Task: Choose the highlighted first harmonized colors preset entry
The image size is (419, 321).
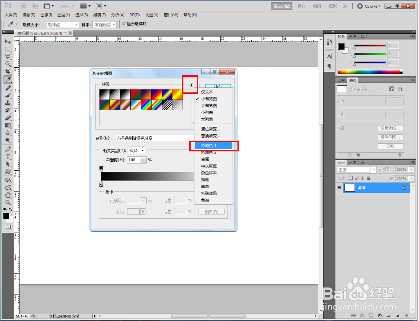Action: pos(213,146)
